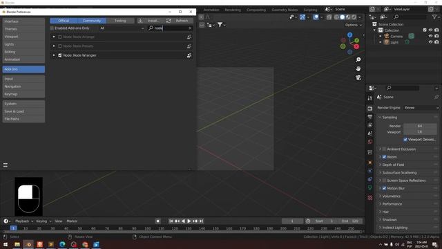The height and width of the screenshot is (249, 442).
Task: Switch to the Scripting workspace tab
Action: pos(310,10)
